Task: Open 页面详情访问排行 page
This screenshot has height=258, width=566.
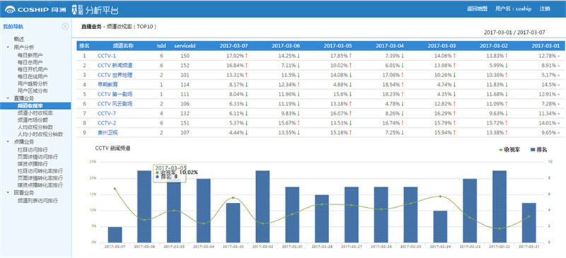Action: pos(37,157)
